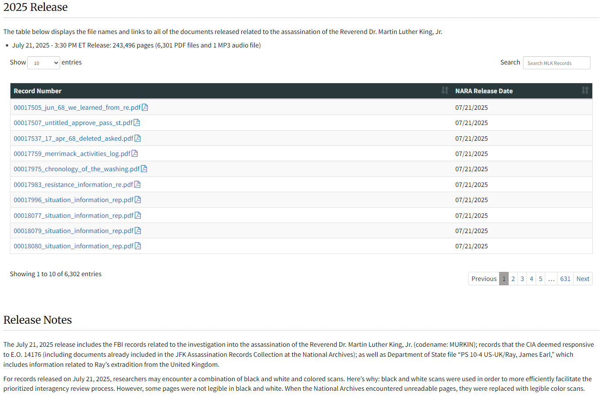Go to pagination page 2
The height and width of the screenshot is (396, 601).
(513, 279)
